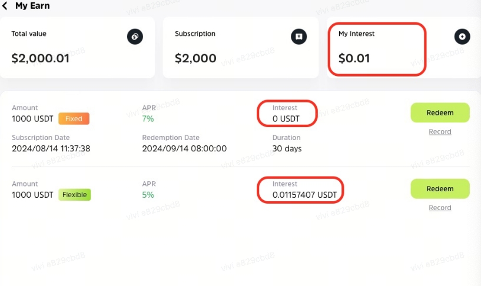
Task: Select the green Flexible badge
Action: tap(75, 195)
